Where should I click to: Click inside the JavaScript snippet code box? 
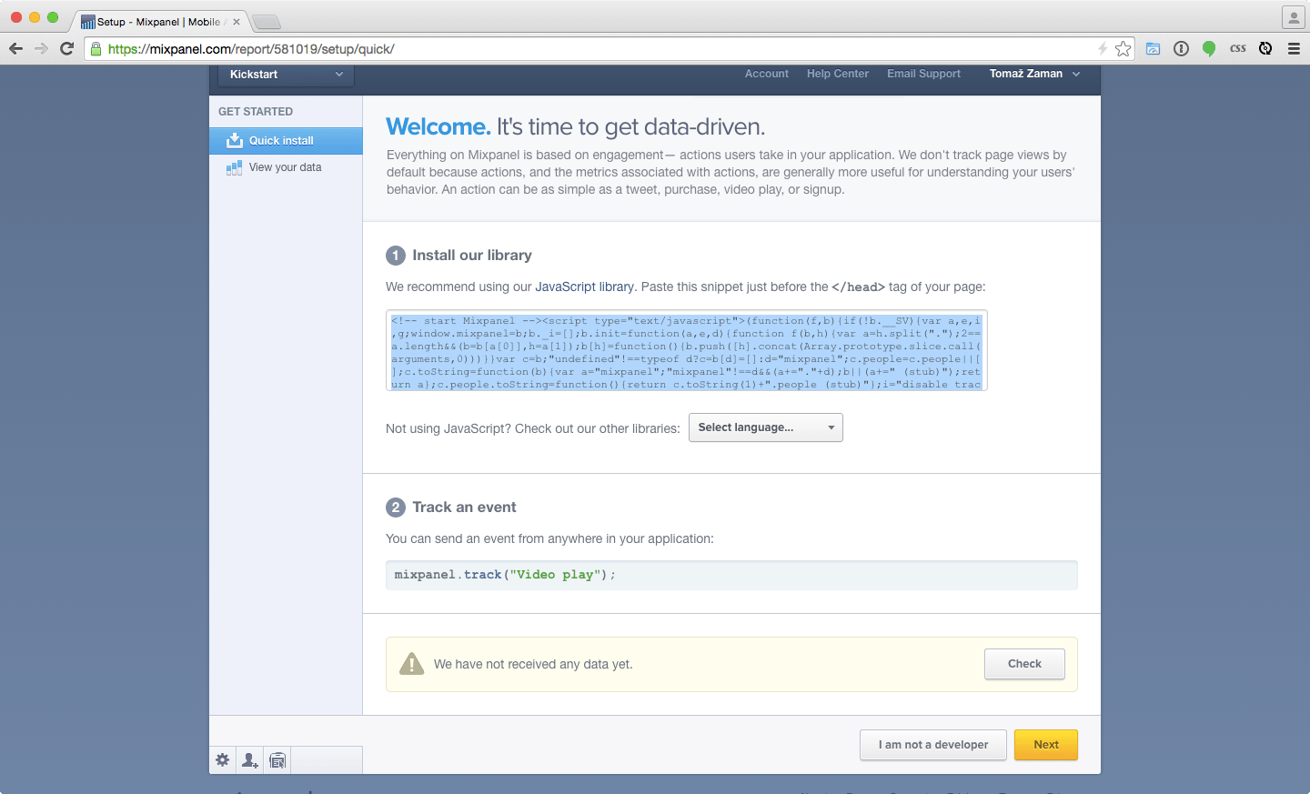[687, 351]
